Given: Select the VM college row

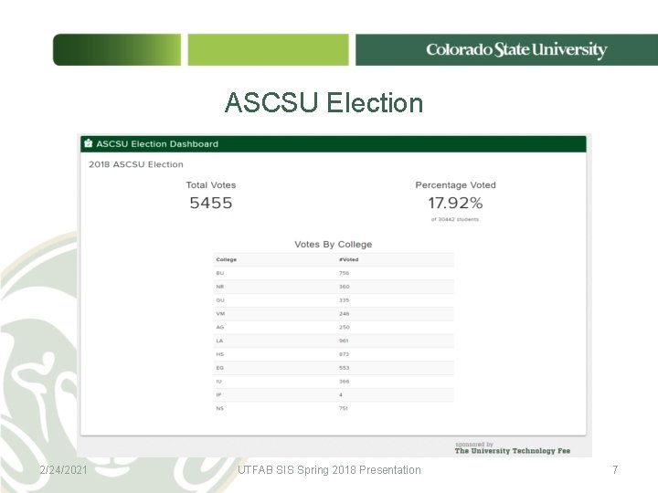Looking at the screenshot, I should click(333, 313).
